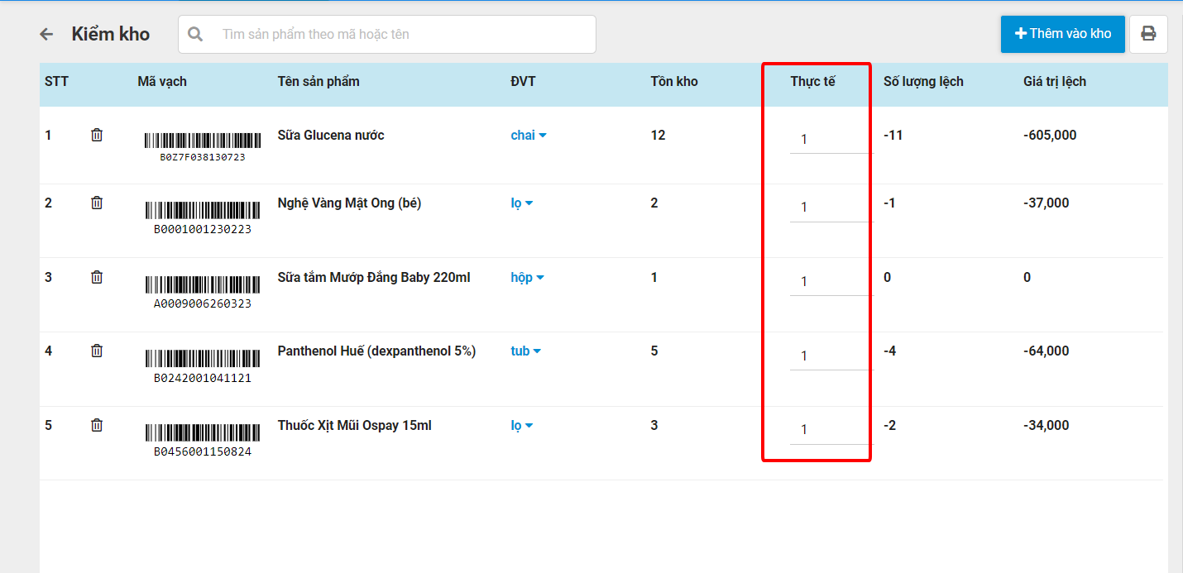
Task: Remove the Sữa tắm Mướp Đắng Baby row
Action: click(x=97, y=277)
